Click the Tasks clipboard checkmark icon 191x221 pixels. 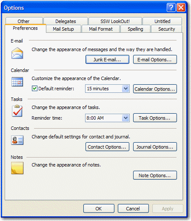pyautogui.click(x=17, y=111)
